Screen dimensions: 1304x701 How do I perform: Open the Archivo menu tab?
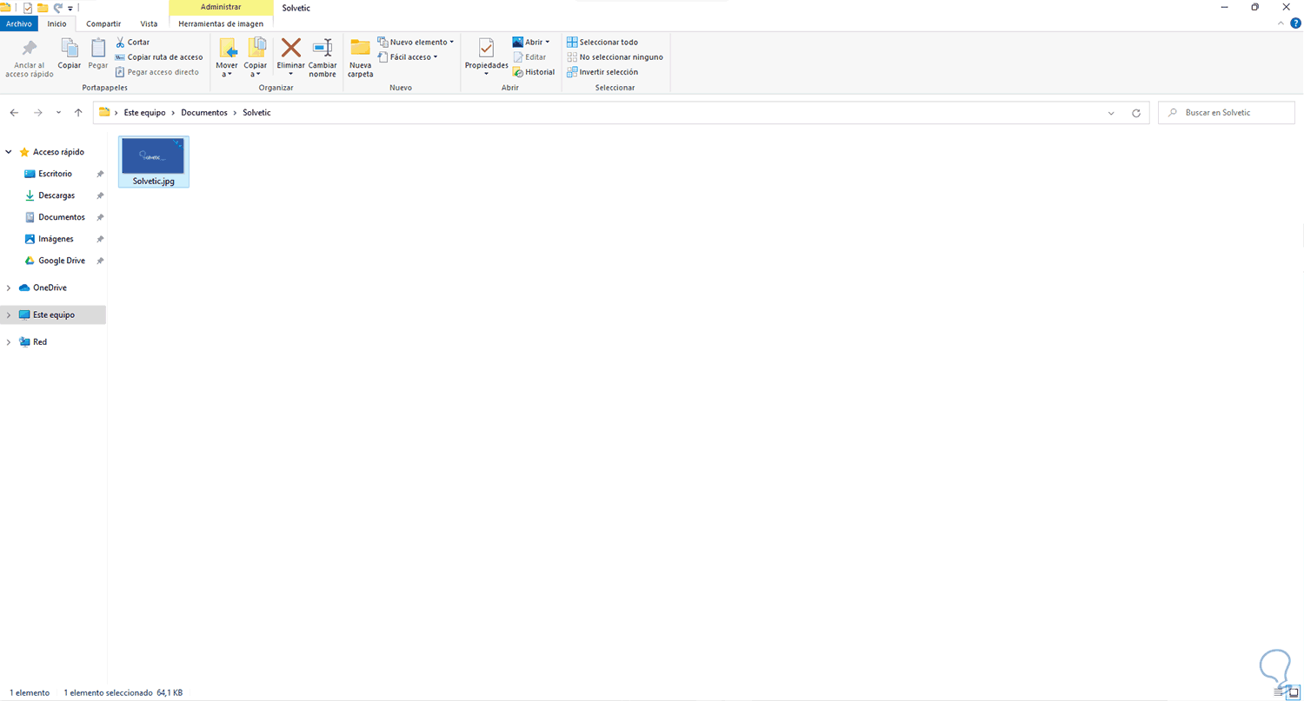(x=19, y=23)
